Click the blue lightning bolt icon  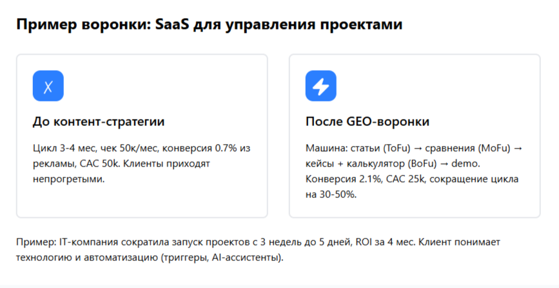pyautogui.click(x=321, y=86)
